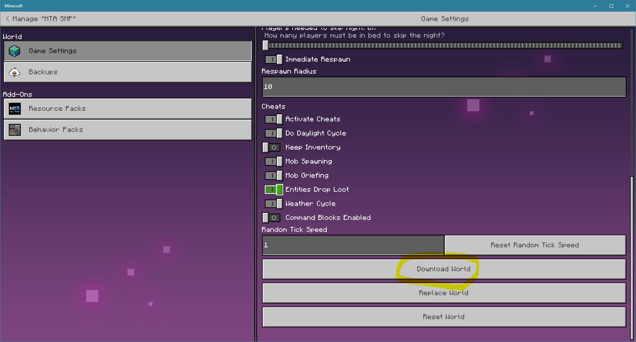The height and width of the screenshot is (342, 636).
Task: Click the "Respawn Radius" label
Action: pyautogui.click(x=289, y=71)
